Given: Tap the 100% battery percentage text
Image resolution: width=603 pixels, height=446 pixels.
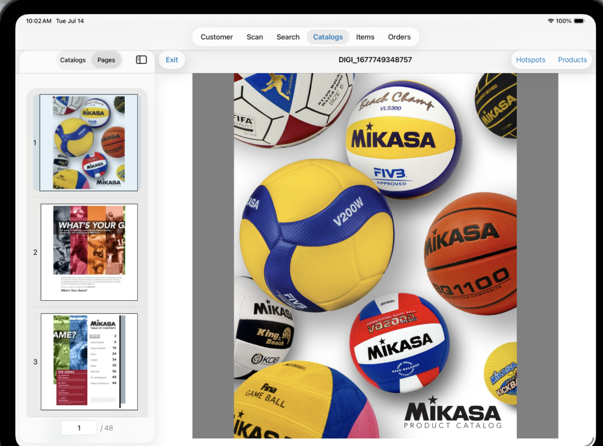Looking at the screenshot, I should (563, 21).
